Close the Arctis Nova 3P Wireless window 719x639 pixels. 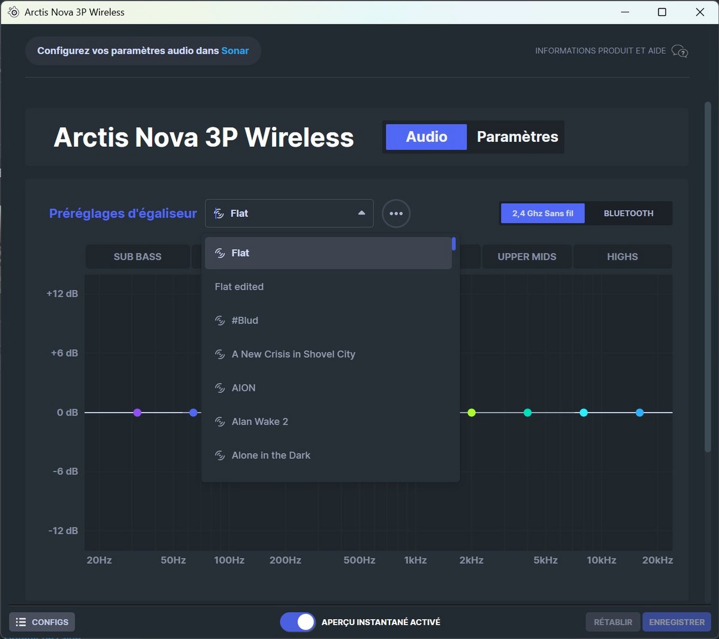(700, 12)
